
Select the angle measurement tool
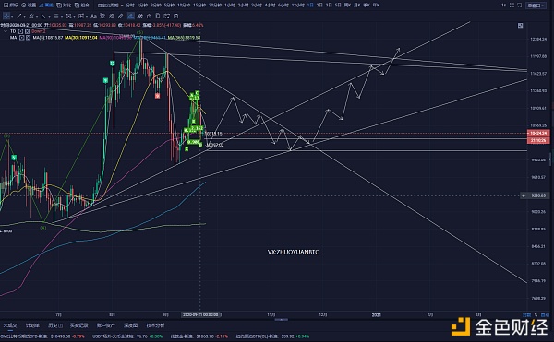point(43,16)
